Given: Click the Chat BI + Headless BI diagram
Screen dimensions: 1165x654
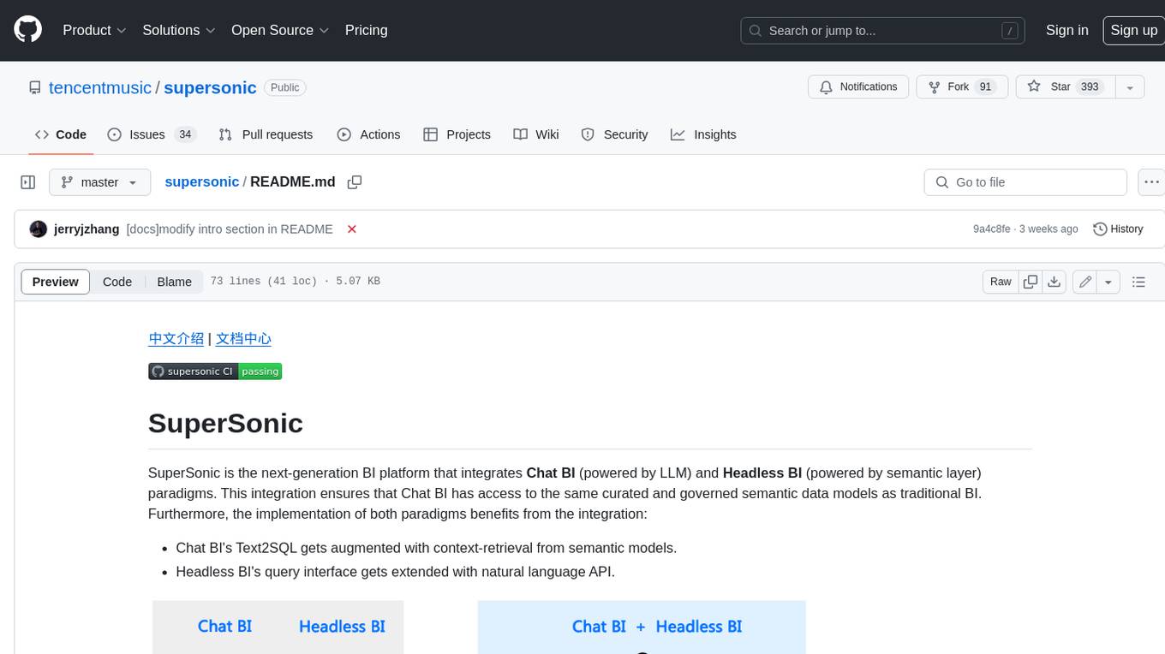Looking at the screenshot, I should (x=642, y=627).
